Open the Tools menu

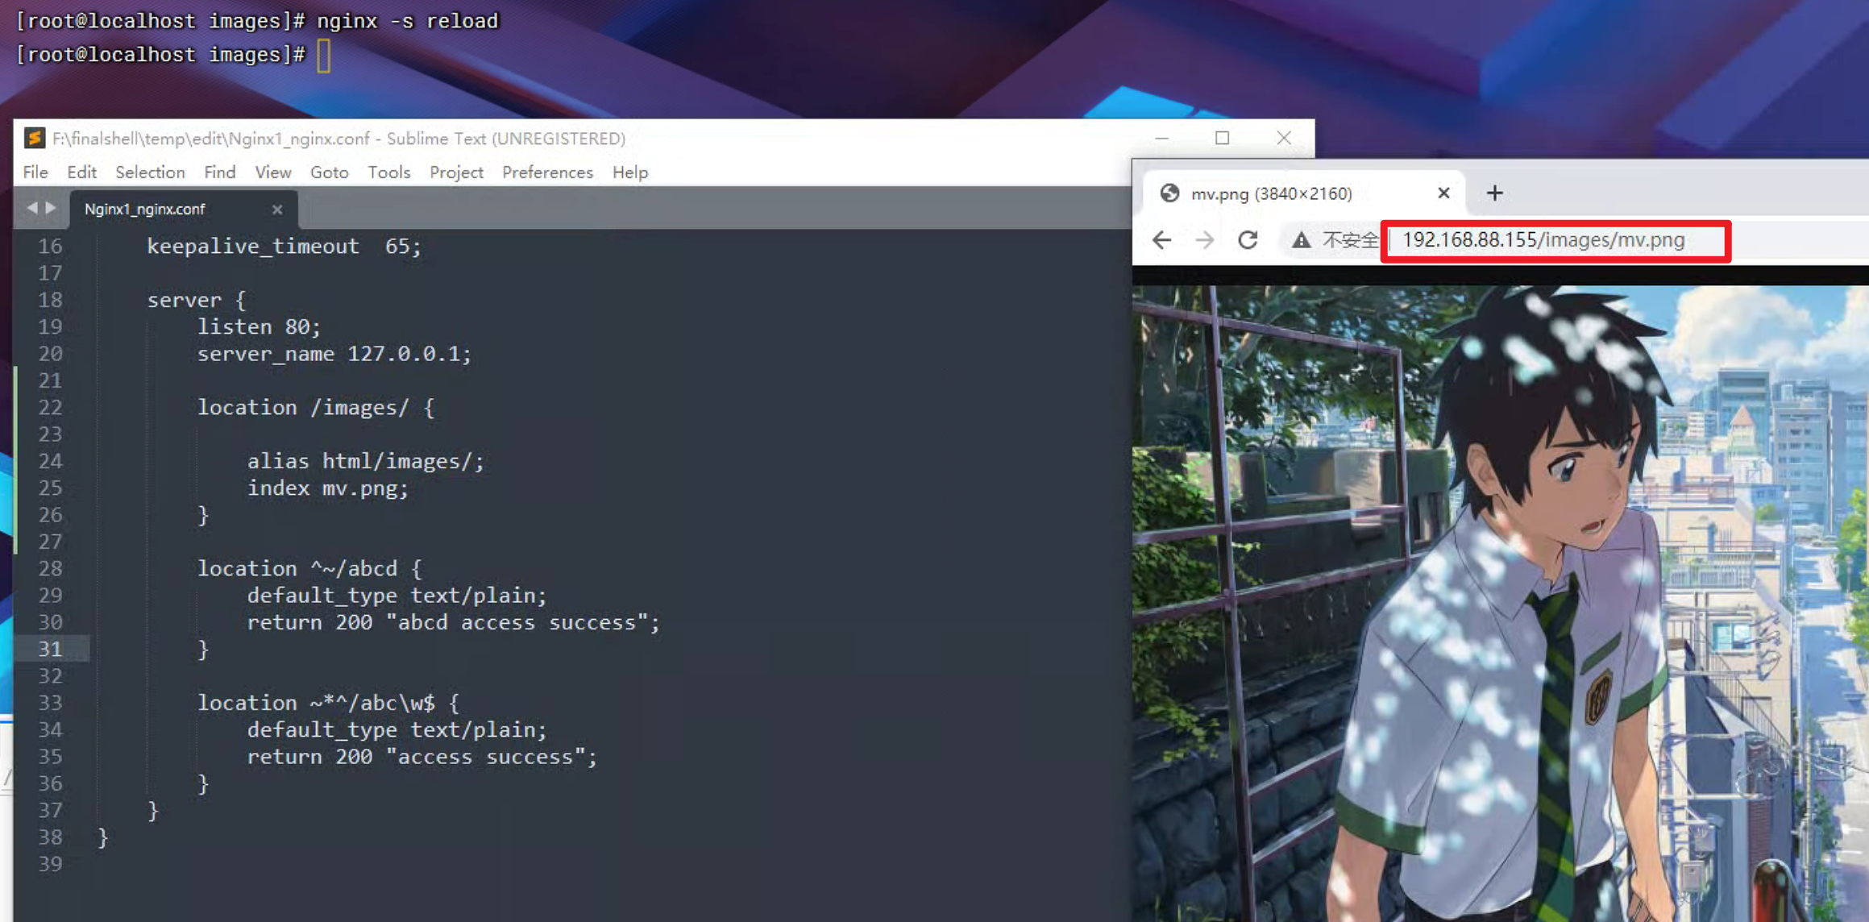coord(388,172)
